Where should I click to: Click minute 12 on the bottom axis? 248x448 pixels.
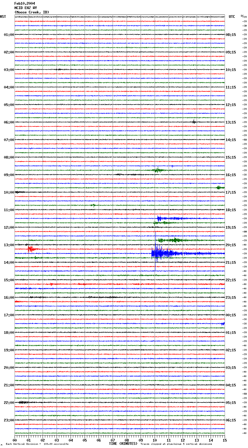pyautogui.click(x=183, y=440)
